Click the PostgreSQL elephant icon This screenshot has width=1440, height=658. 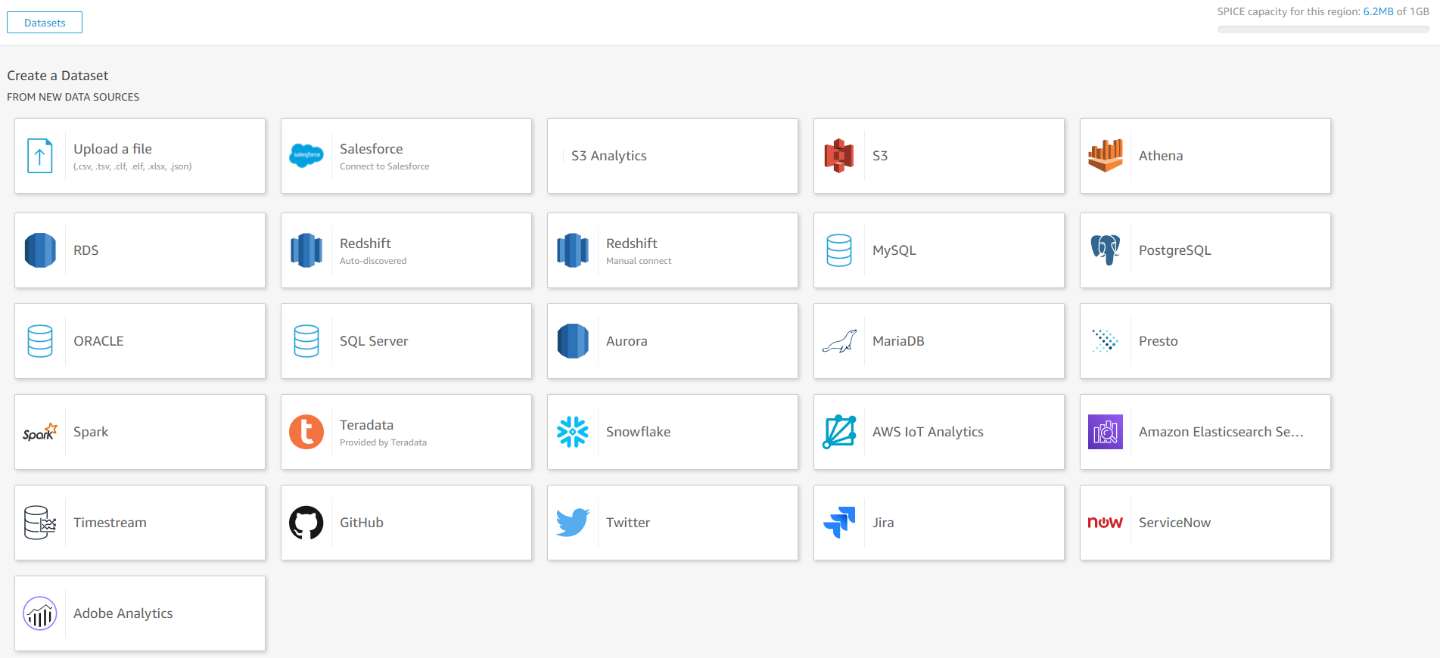pos(1106,250)
